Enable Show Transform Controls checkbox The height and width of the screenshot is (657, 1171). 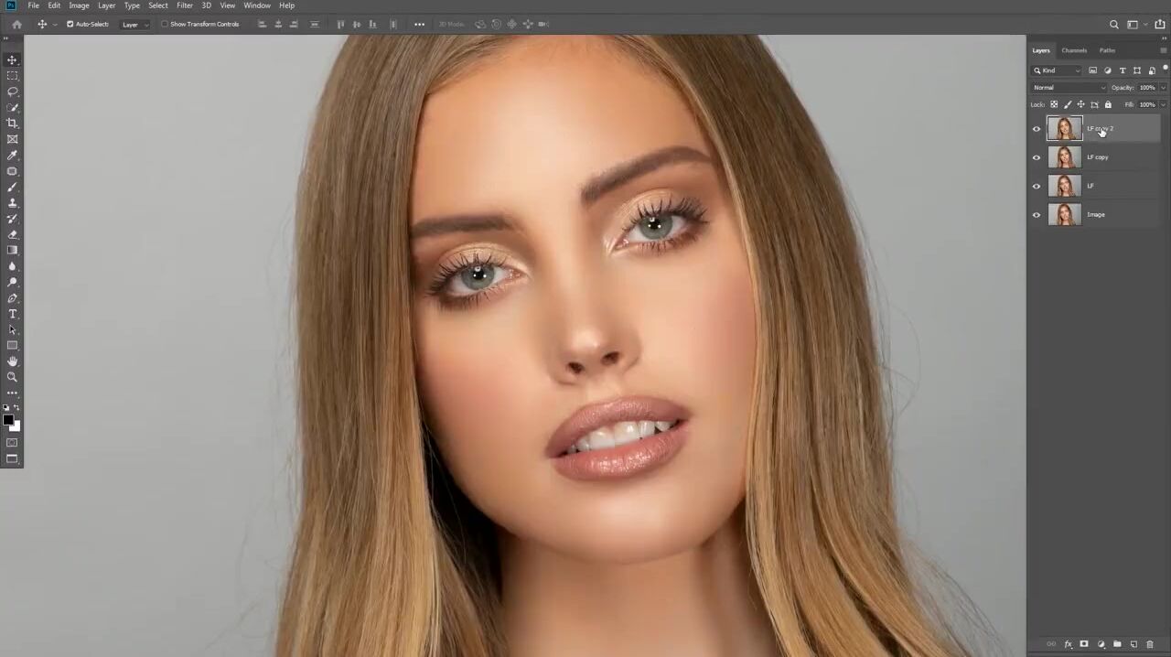[x=165, y=24]
